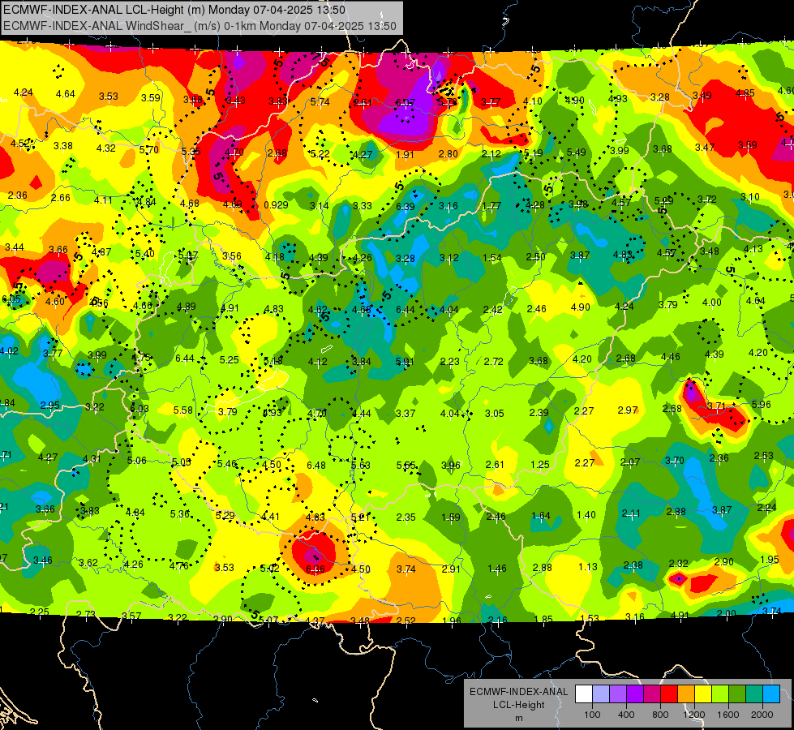Click the wind shear value '4.10'

[x=533, y=101]
